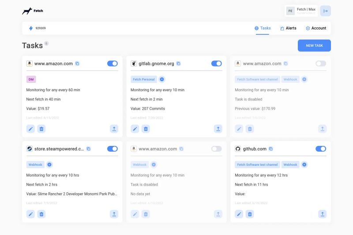The width and height of the screenshot is (353, 235).
Task: Click the store.steampowered.c... task title
Action: pyautogui.click(x=59, y=149)
